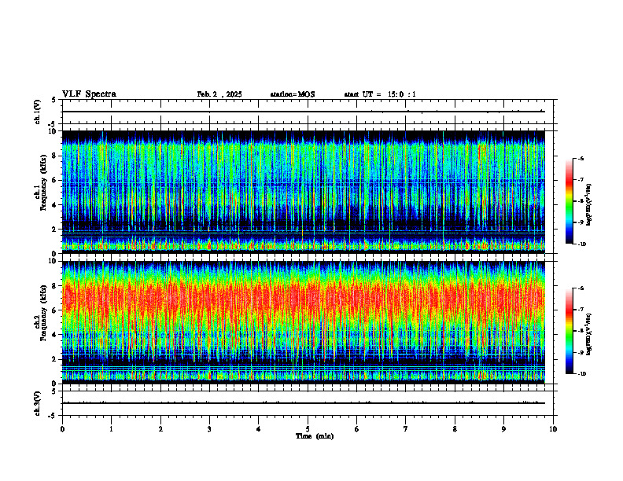The width and height of the screenshot is (623, 481).
Task: Click the ch.1 colorbar "-6" label
Action: pos(581,159)
